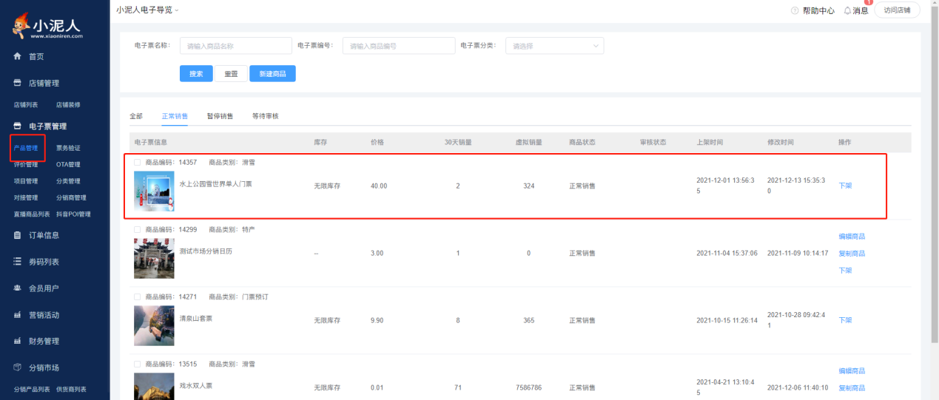Click the 首页 home icon in sidebar
This screenshot has height=400, width=939.
17,57
